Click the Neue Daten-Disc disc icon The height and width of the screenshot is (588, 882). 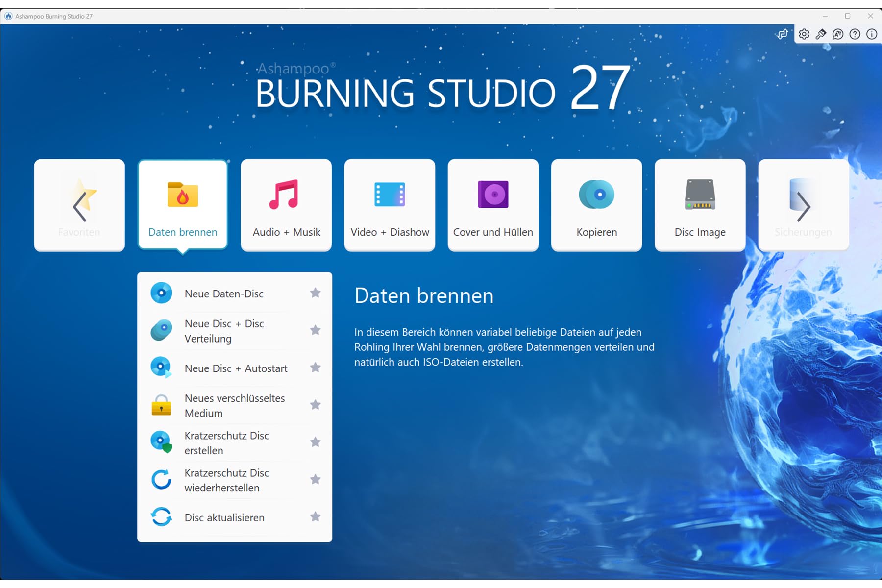[161, 293]
